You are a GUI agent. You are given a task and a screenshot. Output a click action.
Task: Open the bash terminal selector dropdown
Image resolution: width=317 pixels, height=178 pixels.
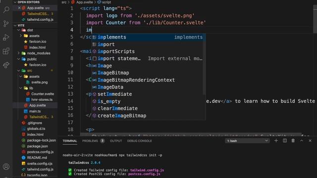tap(247, 140)
